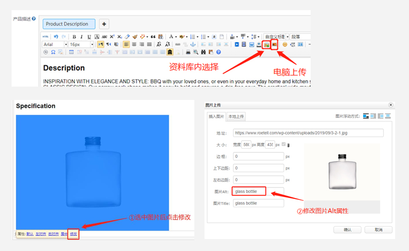Upload image from computer icon
Viewport: 409px width, 251px height.
coord(274,45)
